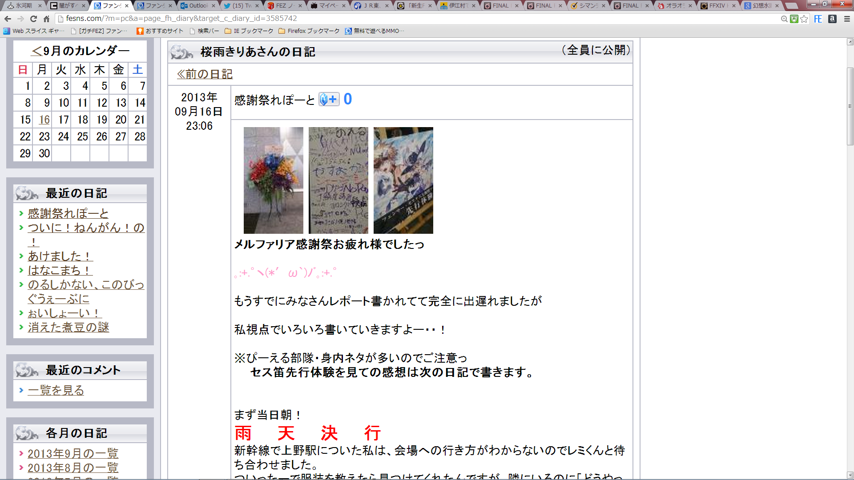The height and width of the screenshot is (480, 854).
Task: Open the Firefox ブックマーク folder
Action: click(309, 31)
